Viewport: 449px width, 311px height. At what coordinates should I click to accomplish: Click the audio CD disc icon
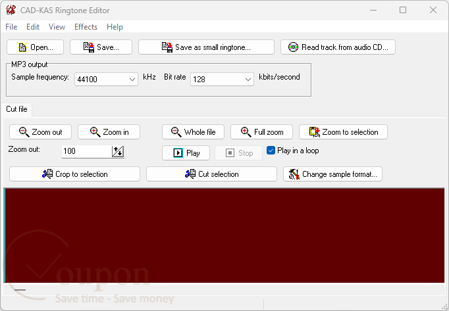tap(293, 47)
